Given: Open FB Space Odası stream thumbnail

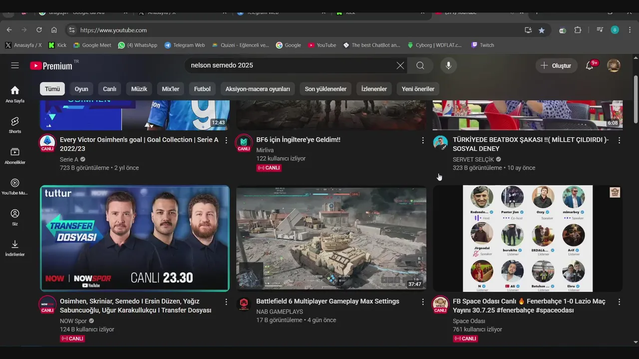Looking at the screenshot, I should [x=528, y=238].
